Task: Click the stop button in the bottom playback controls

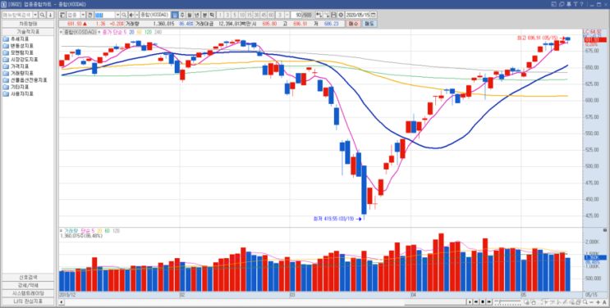Action: [483, 301]
